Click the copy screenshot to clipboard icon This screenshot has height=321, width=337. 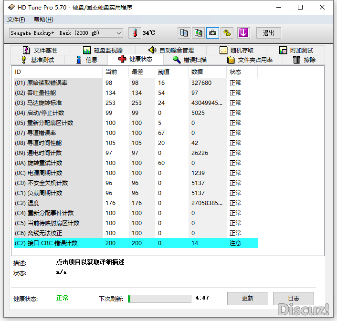pyautogui.click(x=198, y=33)
